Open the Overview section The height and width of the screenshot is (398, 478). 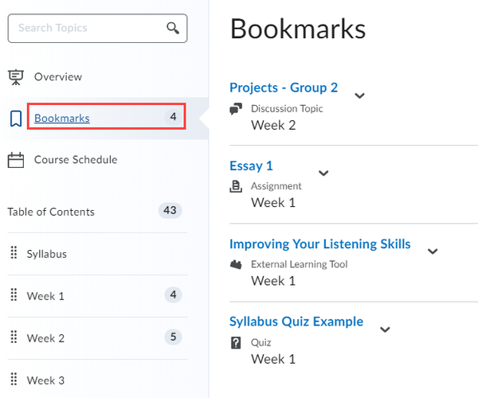58,77
